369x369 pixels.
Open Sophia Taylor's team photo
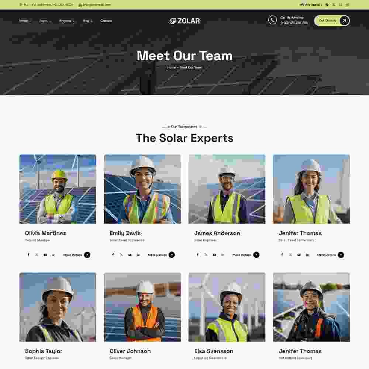pos(58,307)
